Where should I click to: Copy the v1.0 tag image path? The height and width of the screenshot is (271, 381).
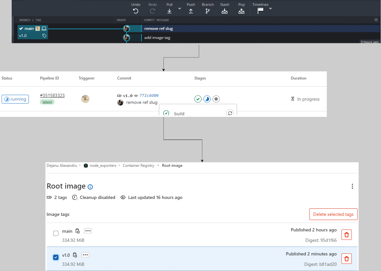(x=75, y=255)
